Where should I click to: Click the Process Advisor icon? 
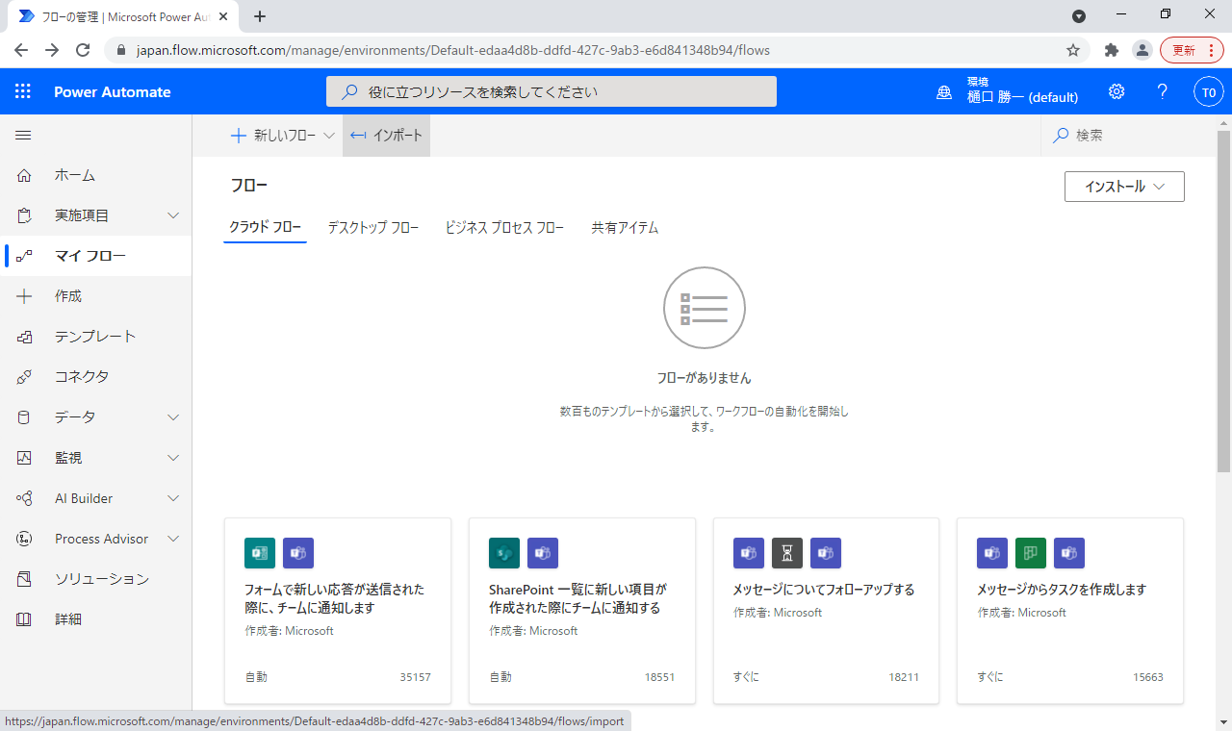tap(24, 539)
